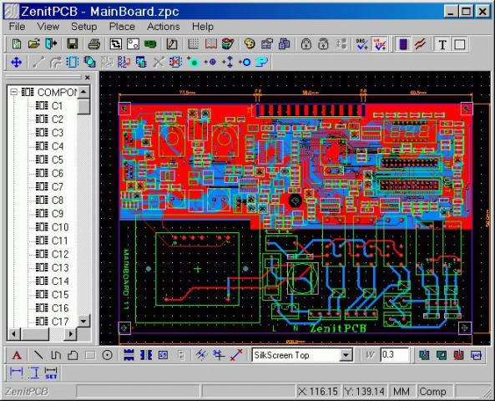495x401 pixels.
Task: Select component C1 in the tree
Action: click(49, 105)
